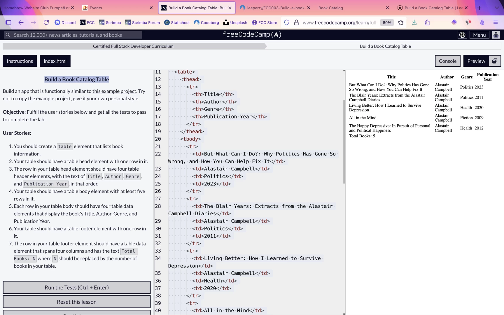
Task: Click the 80% zoom indicator
Action: 387,22
